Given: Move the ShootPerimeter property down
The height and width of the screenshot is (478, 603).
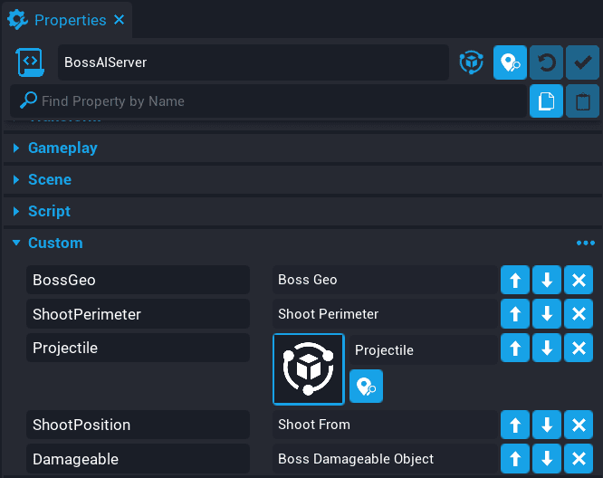Looking at the screenshot, I should 547,315.
